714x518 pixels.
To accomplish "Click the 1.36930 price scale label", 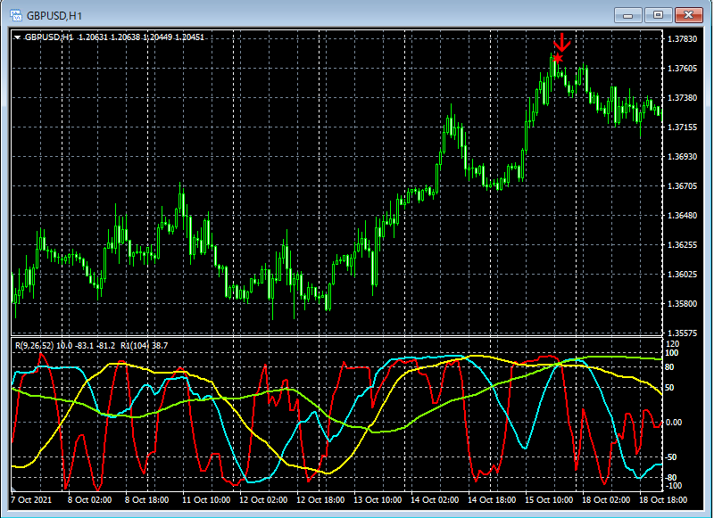I will point(682,156).
